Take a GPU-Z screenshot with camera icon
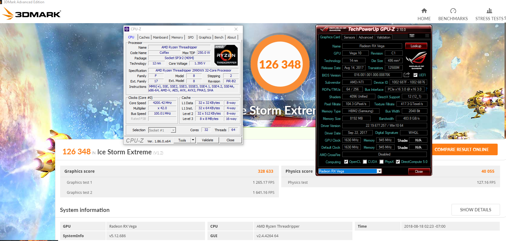506x241 pixels. coord(412,36)
